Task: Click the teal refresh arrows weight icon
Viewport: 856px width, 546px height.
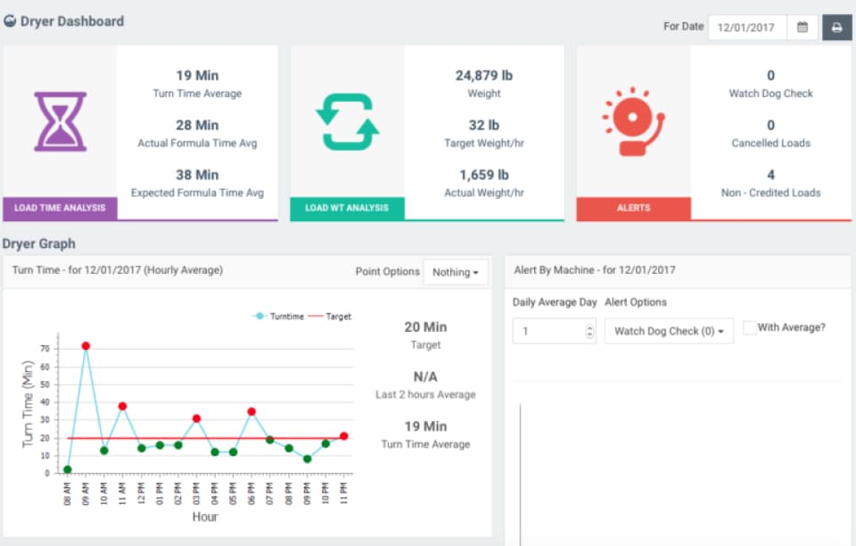Action: click(x=347, y=121)
